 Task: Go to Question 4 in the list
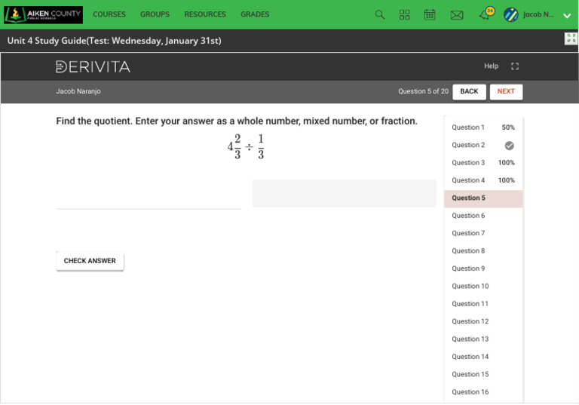[483, 180]
